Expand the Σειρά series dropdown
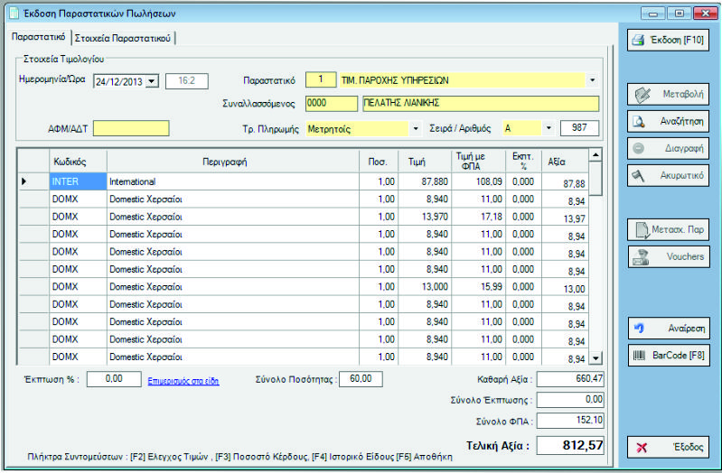 point(548,128)
